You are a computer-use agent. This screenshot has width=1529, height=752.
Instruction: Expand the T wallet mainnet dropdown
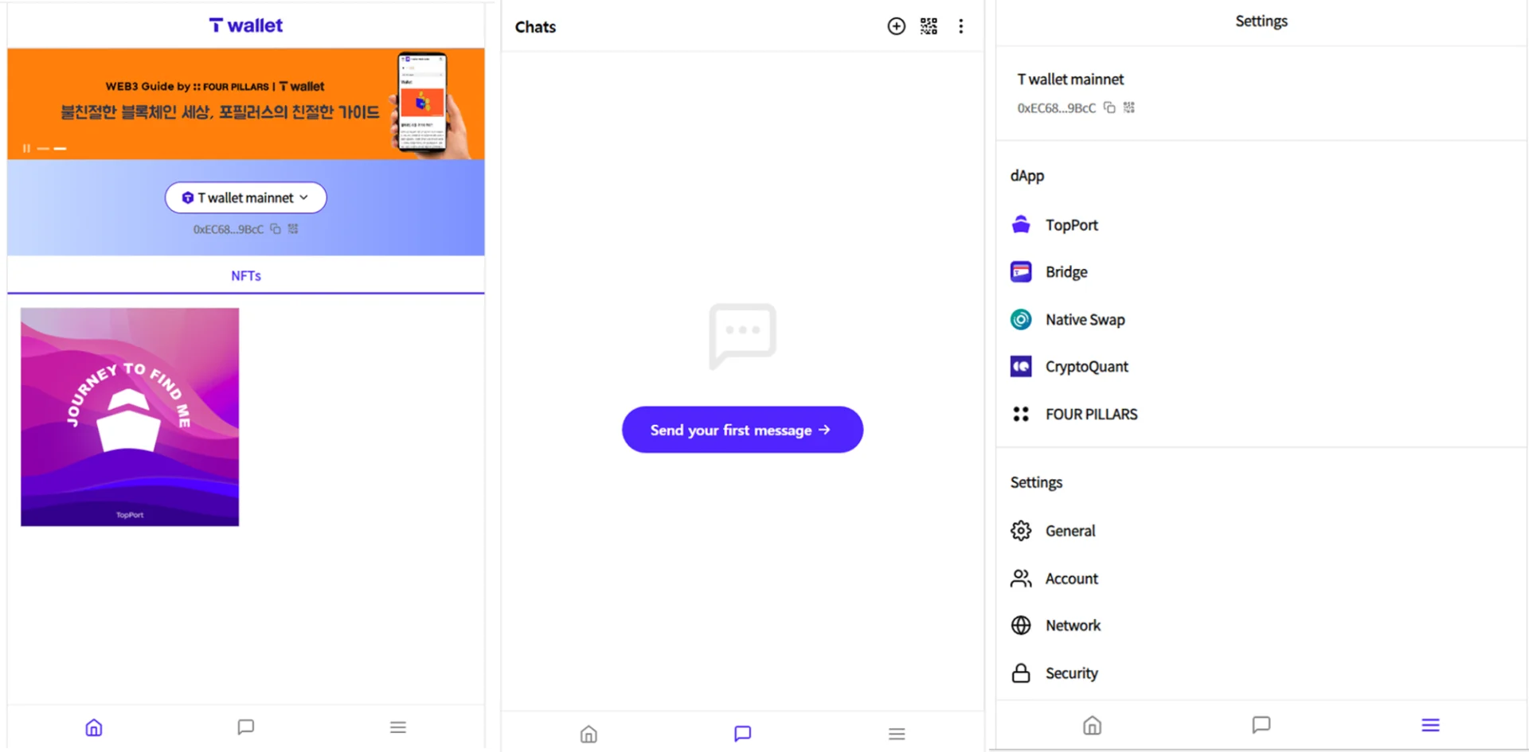click(245, 198)
